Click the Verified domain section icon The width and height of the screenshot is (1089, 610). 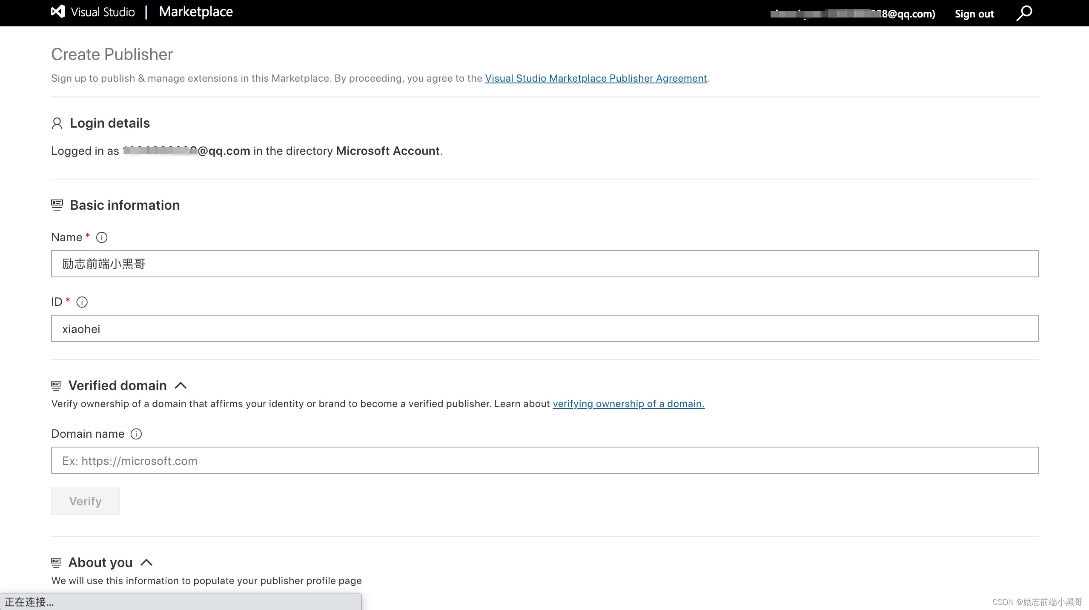coord(56,386)
